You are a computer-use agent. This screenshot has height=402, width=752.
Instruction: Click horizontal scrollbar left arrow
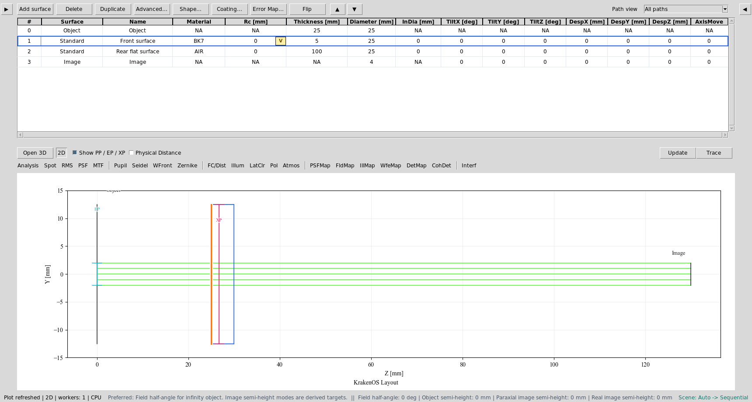(x=20, y=135)
